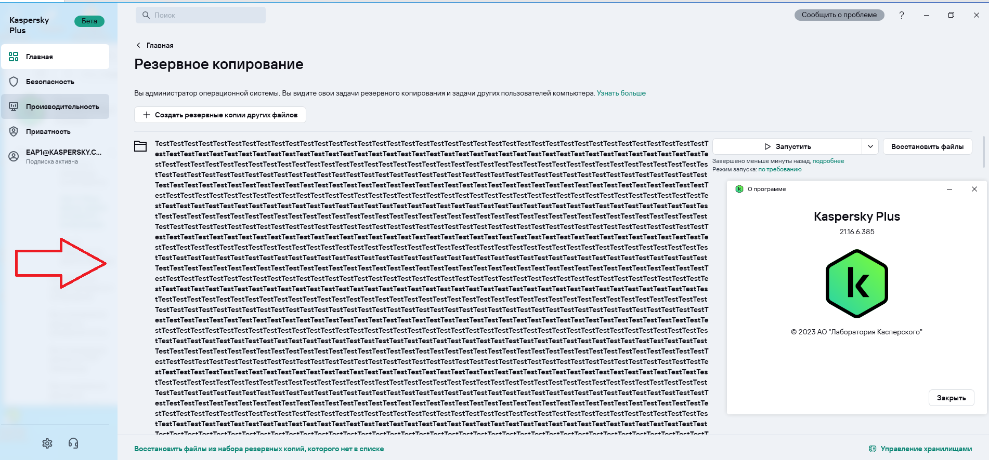Click the Приватность privacy shield icon
Screen dimensions: 989x460
point(14,131)
